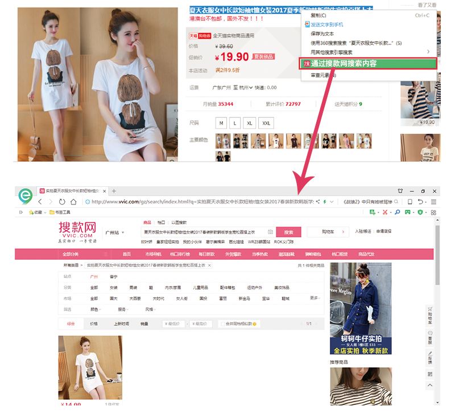Toggle the 合并同档相似款 checkbox

point(223,324)
